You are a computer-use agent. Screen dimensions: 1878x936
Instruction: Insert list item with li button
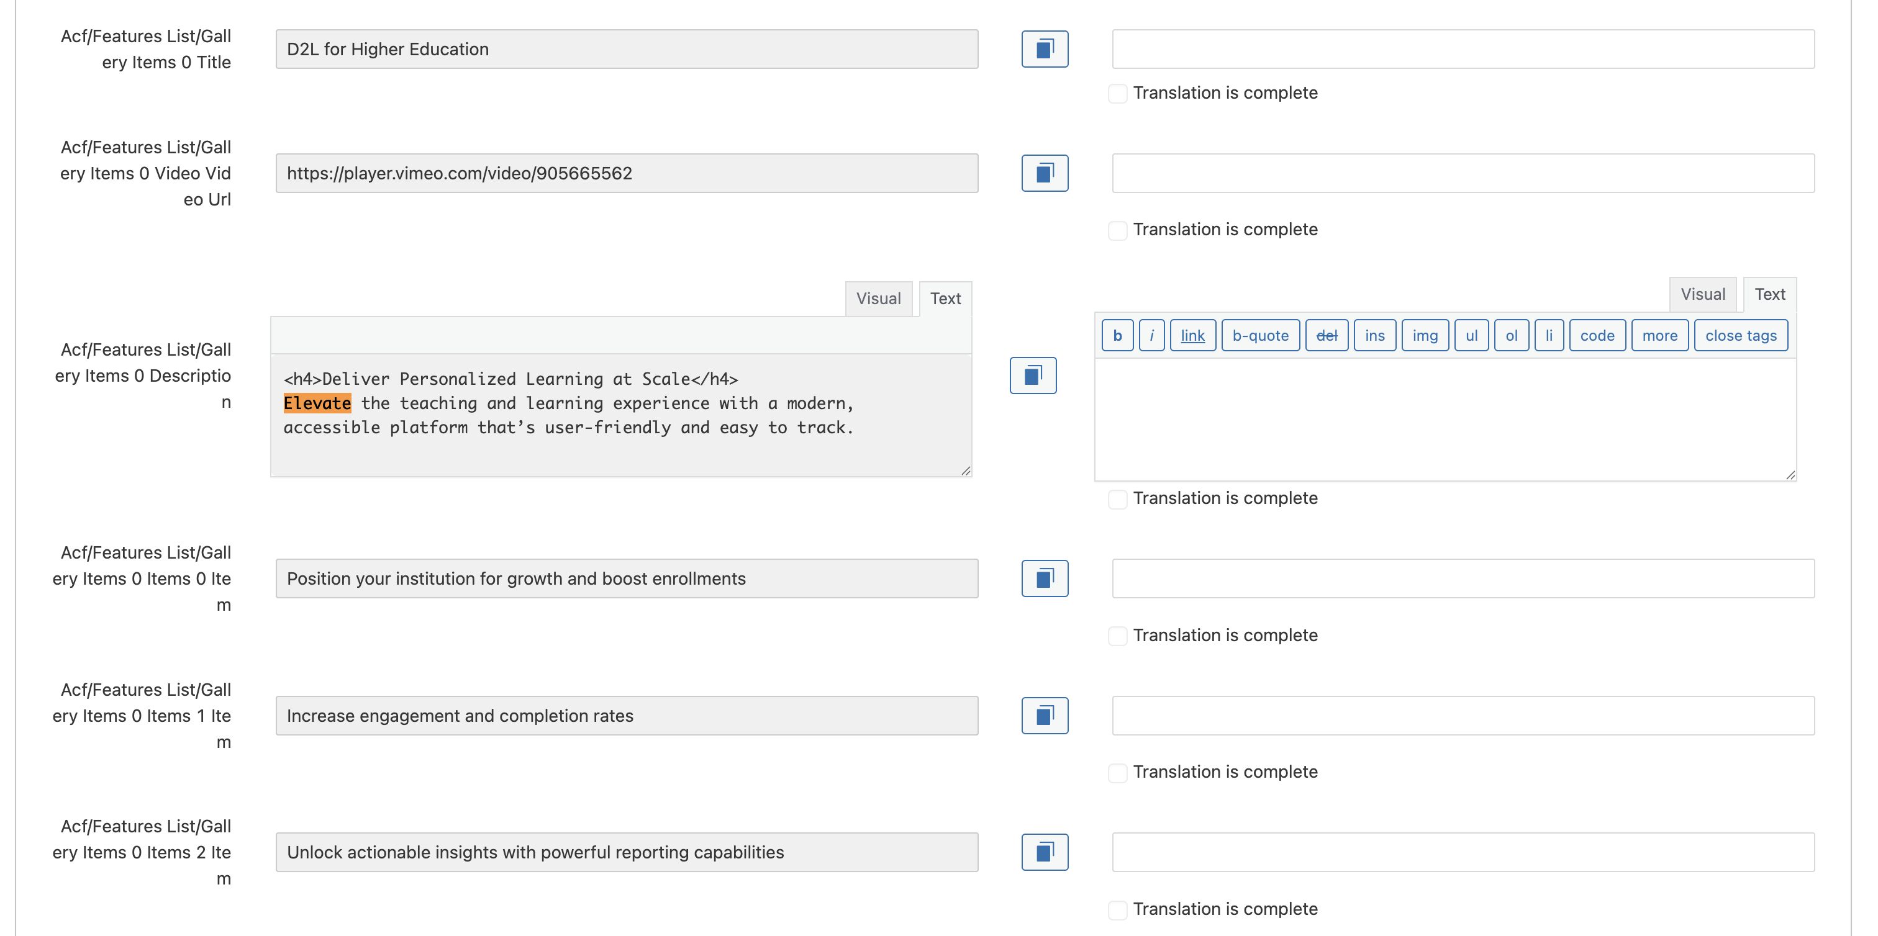(x=1548, y=336)
